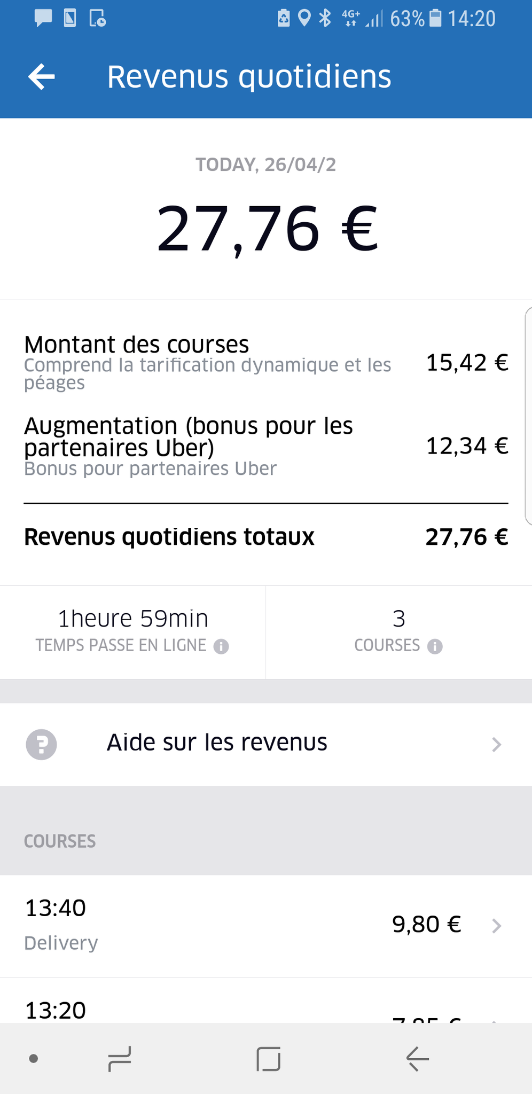Tap the message notification icon in status bar

point(43,18)
